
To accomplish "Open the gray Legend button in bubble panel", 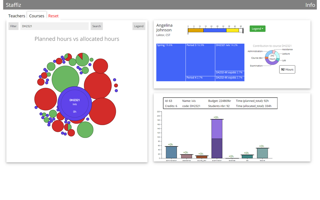I will [139, 26].
